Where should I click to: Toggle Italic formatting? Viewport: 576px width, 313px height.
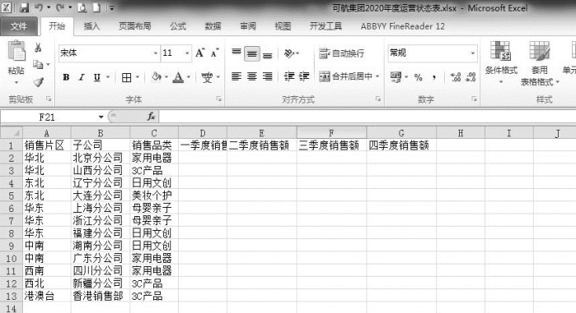pyautogui.click(x=82, y=77)
